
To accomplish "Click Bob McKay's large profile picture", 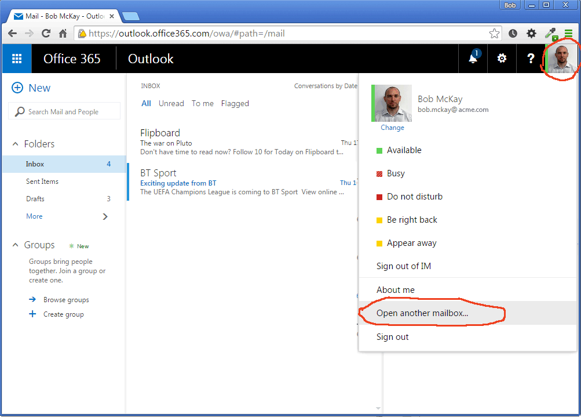I will pos(392,103).
